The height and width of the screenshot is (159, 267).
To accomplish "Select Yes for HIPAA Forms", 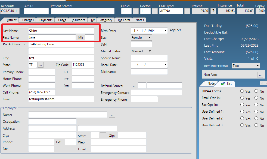I will [x=242, y=91].
